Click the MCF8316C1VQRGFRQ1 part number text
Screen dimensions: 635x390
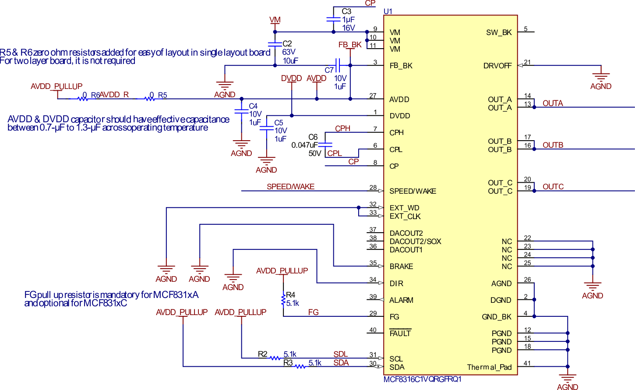pyautogui.click(x=423, y=379)
